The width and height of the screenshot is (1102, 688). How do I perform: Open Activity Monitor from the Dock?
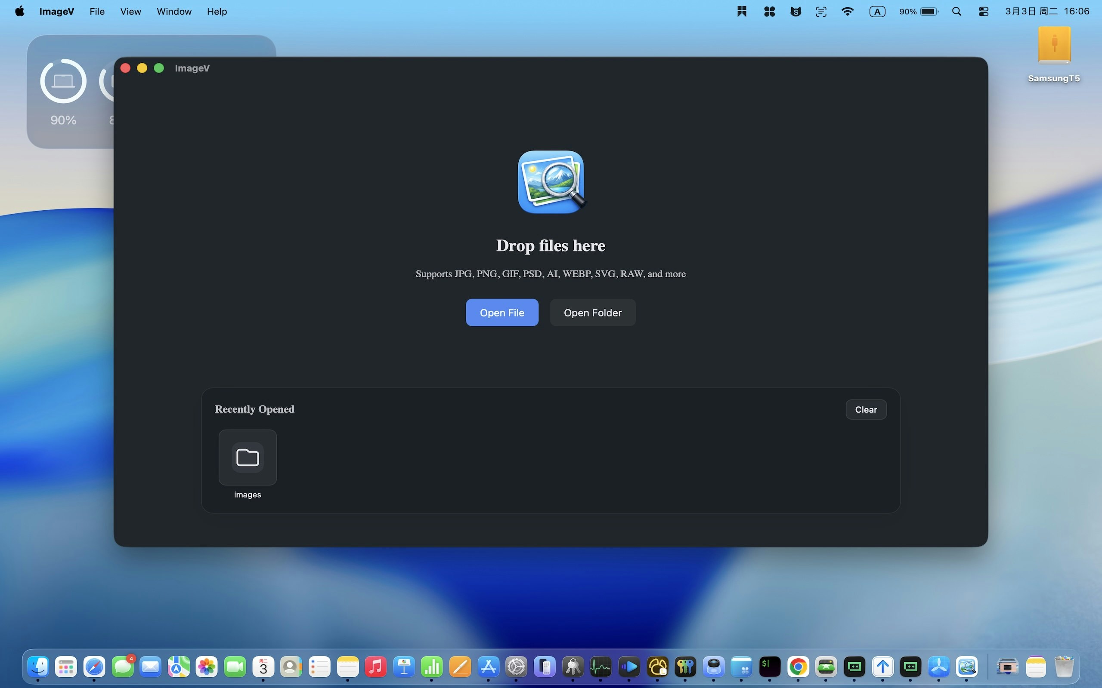coord(601,667)
